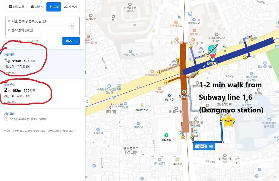Select subway exit 8 marker
This screenshot has width=279, height=181.
[x=159, y=72]
